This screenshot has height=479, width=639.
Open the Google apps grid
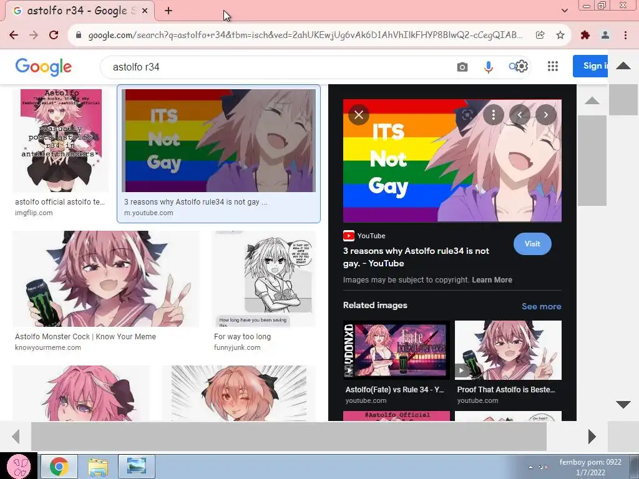[x=553, y=66]
